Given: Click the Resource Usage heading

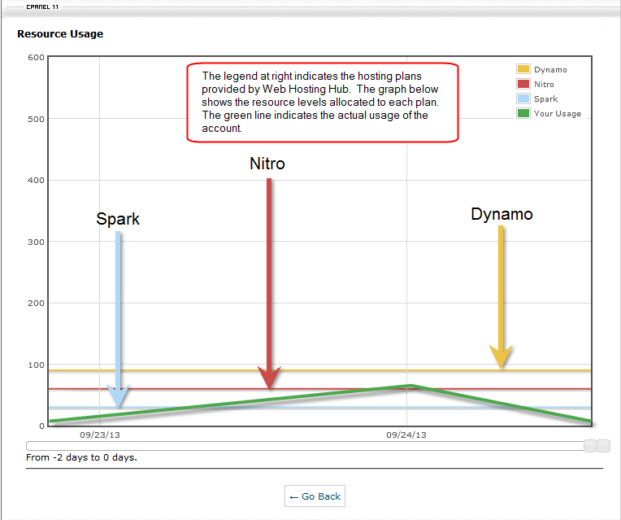Looking at the screenshot, I should pyautogui.click(x=60, y=34).
